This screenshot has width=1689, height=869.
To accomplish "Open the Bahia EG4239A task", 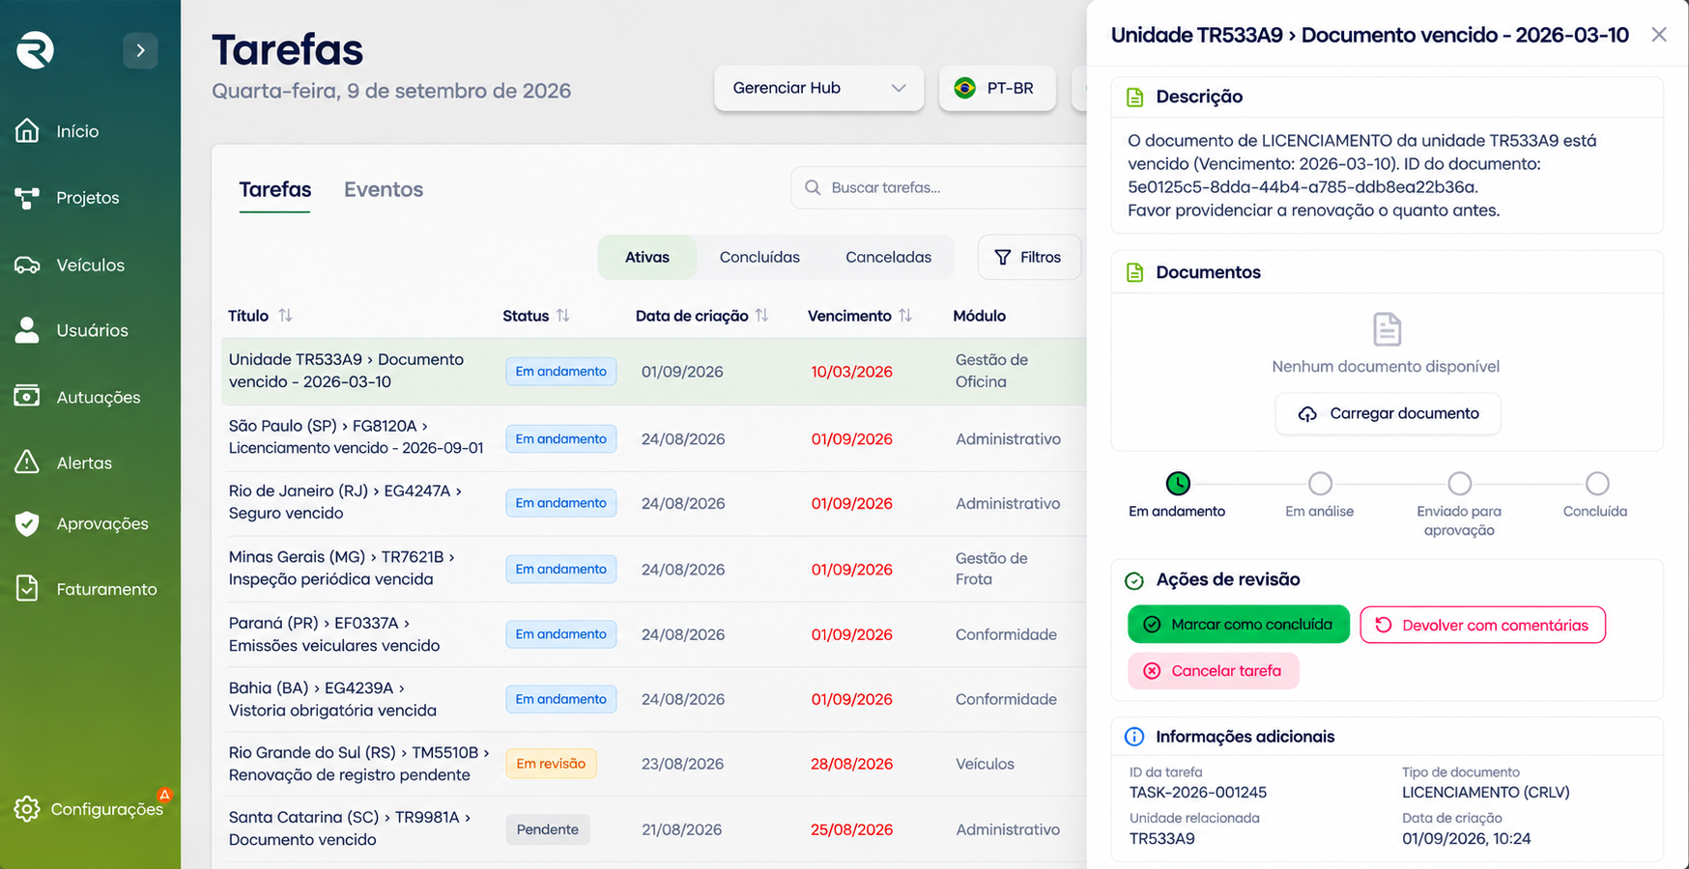I will 653,699.
